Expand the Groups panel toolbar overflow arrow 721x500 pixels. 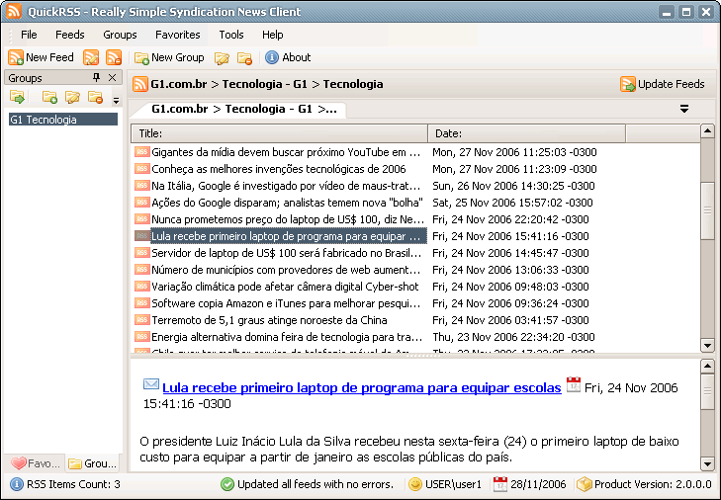click(x=116, y=99)
